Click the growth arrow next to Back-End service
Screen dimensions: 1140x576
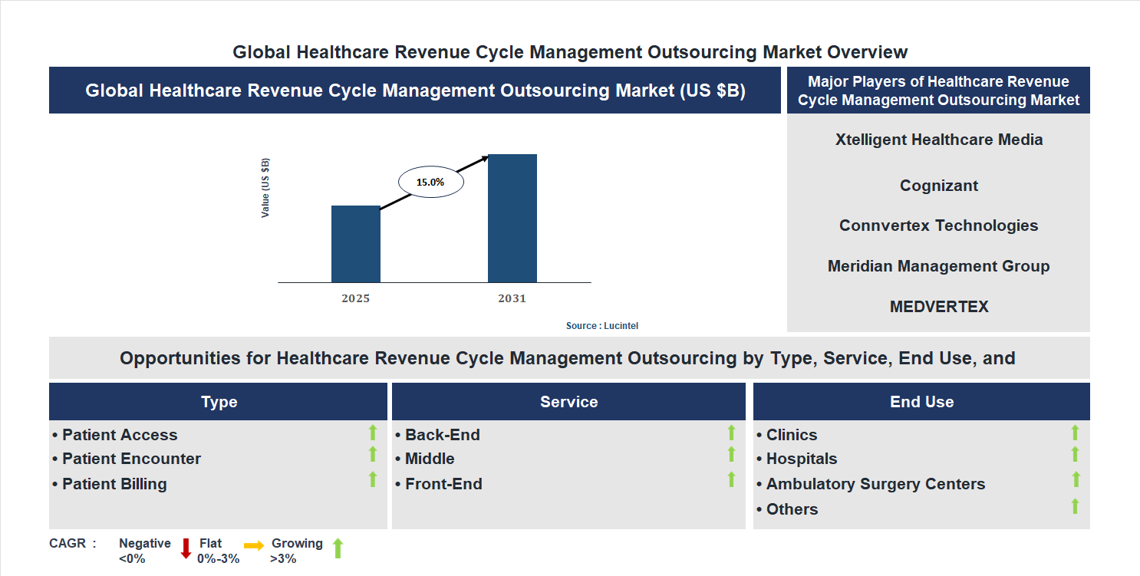click(x=731, y=434)
